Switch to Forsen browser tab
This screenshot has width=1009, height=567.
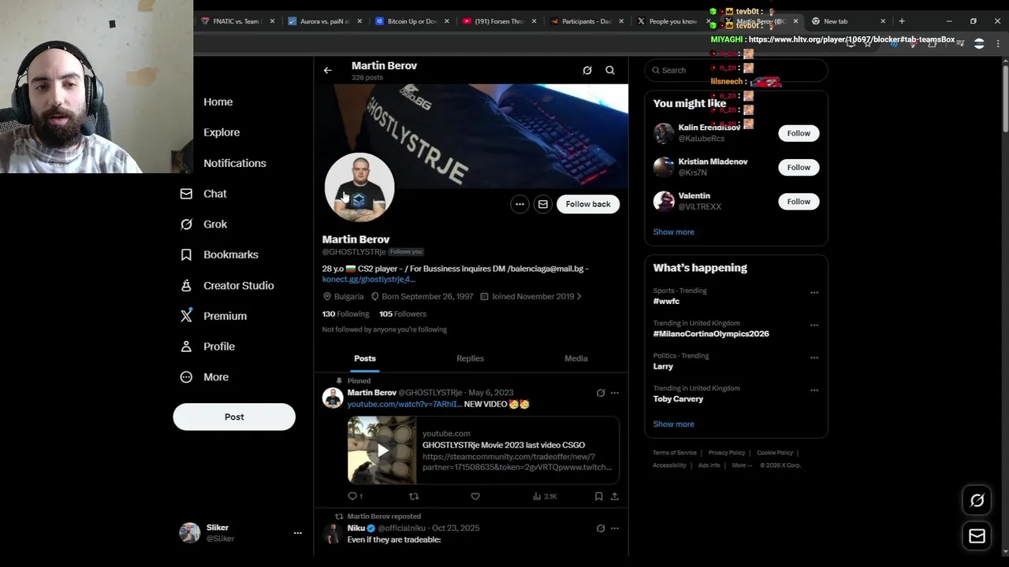(499, 21)
